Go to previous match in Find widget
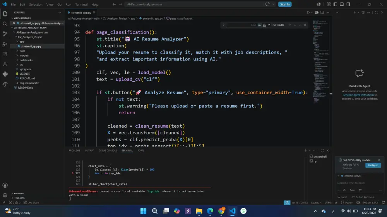The width and height of the screenshot is (387, 217). pos(290,25)
